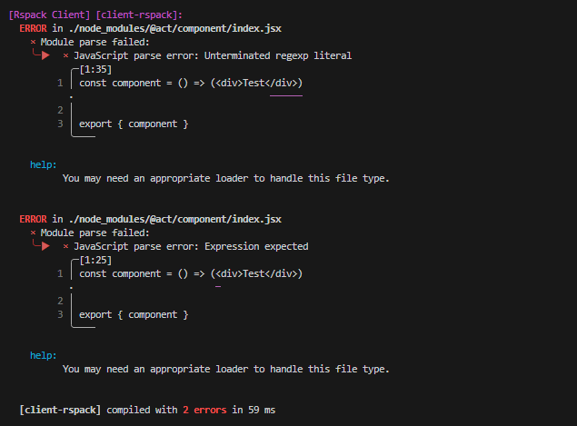Click the × mark beside Expression expected error
Image resolution: width=577 pixels, height=426 pixels.
coord(65,246)
